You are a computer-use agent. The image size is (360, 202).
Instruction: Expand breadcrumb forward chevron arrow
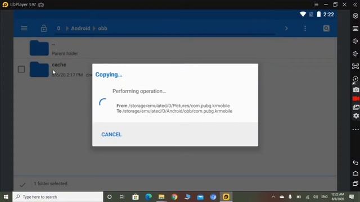(286, 29)
